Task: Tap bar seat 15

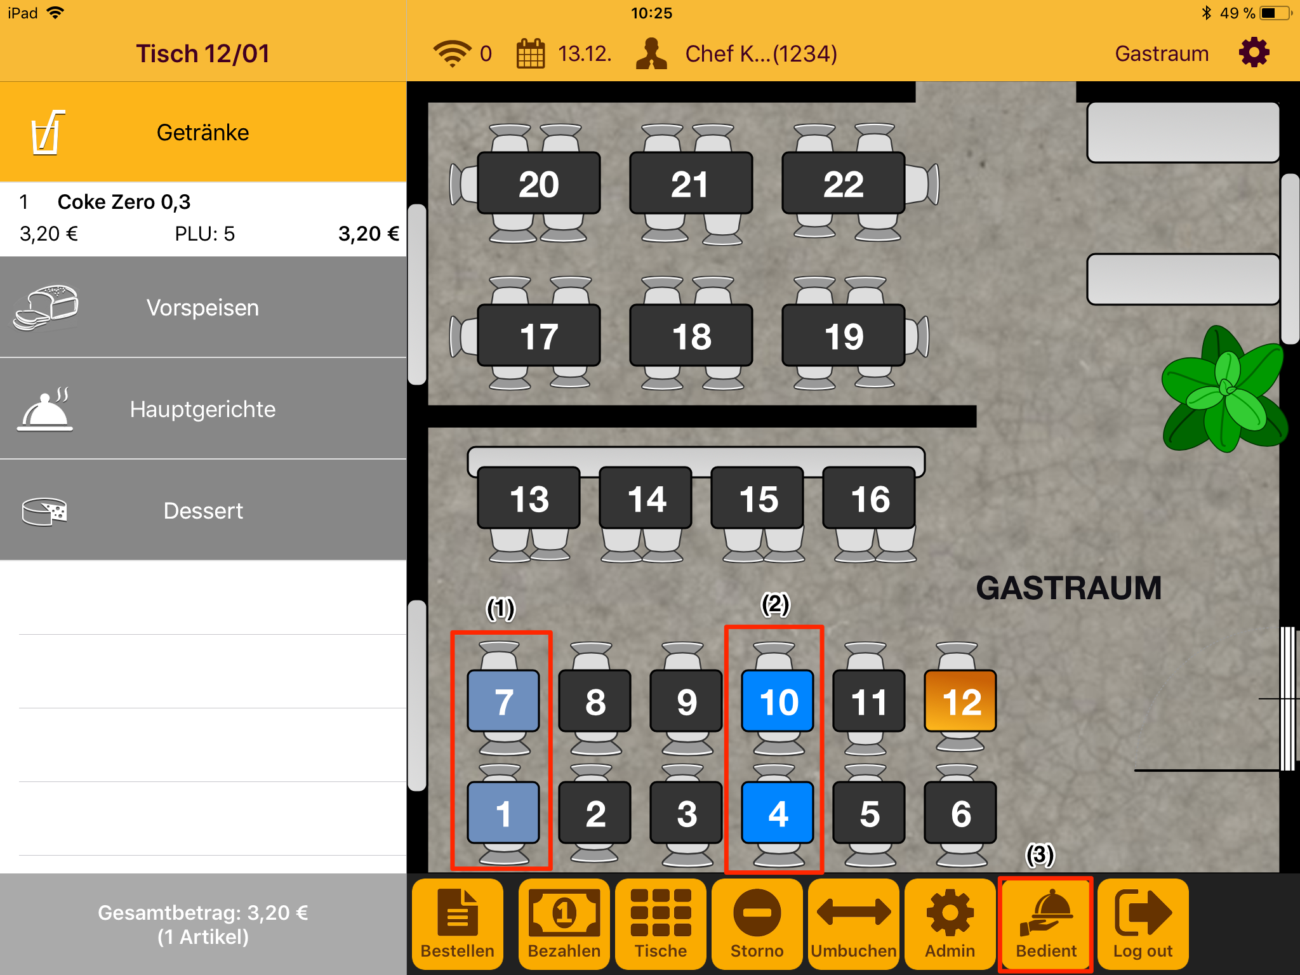Action: click(757, 498)
